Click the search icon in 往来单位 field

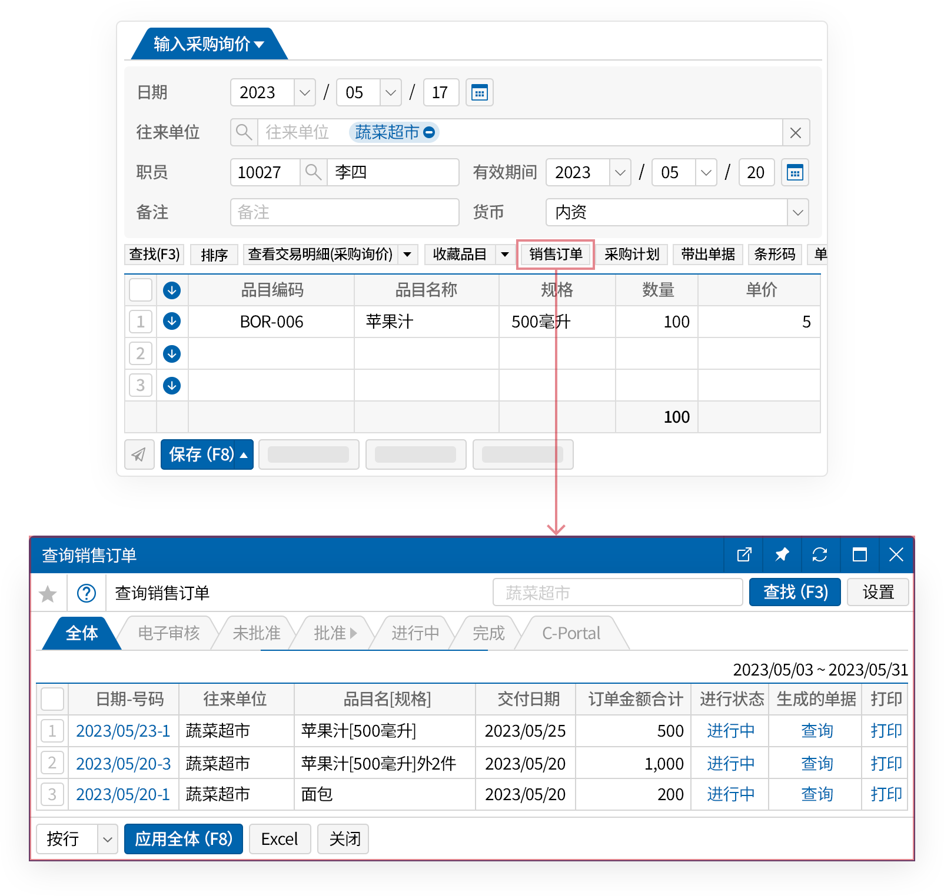pos(244,132)
